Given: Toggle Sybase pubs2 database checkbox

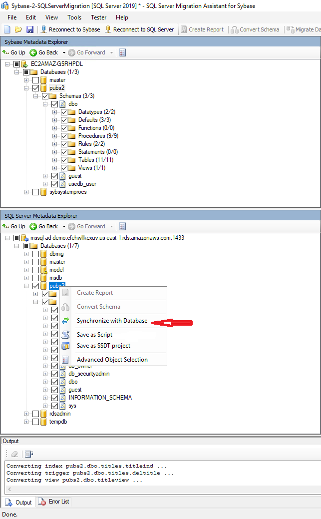Looking at the screenshot, I should [x=36, y=88].
